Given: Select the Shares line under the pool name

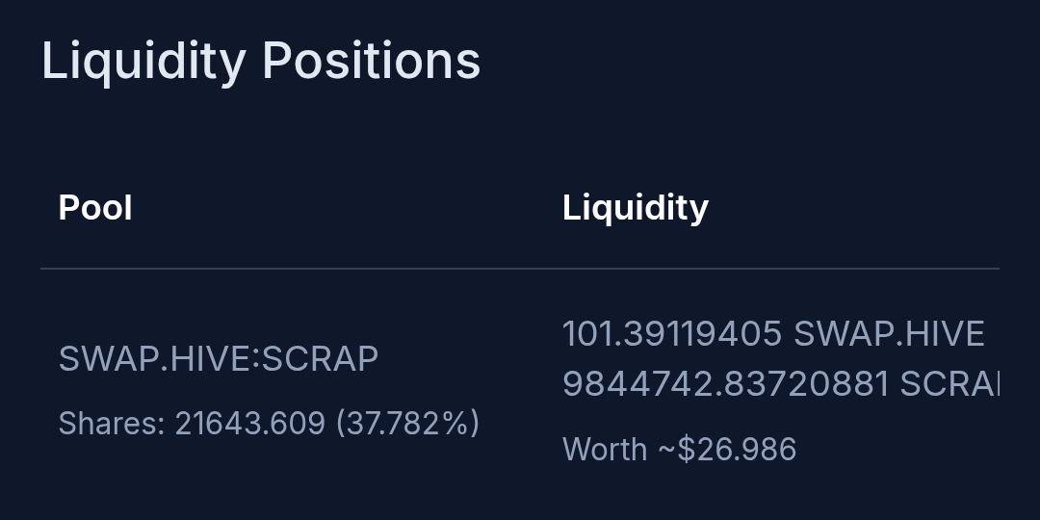Looking at the screenshot, I should [269, 423].
